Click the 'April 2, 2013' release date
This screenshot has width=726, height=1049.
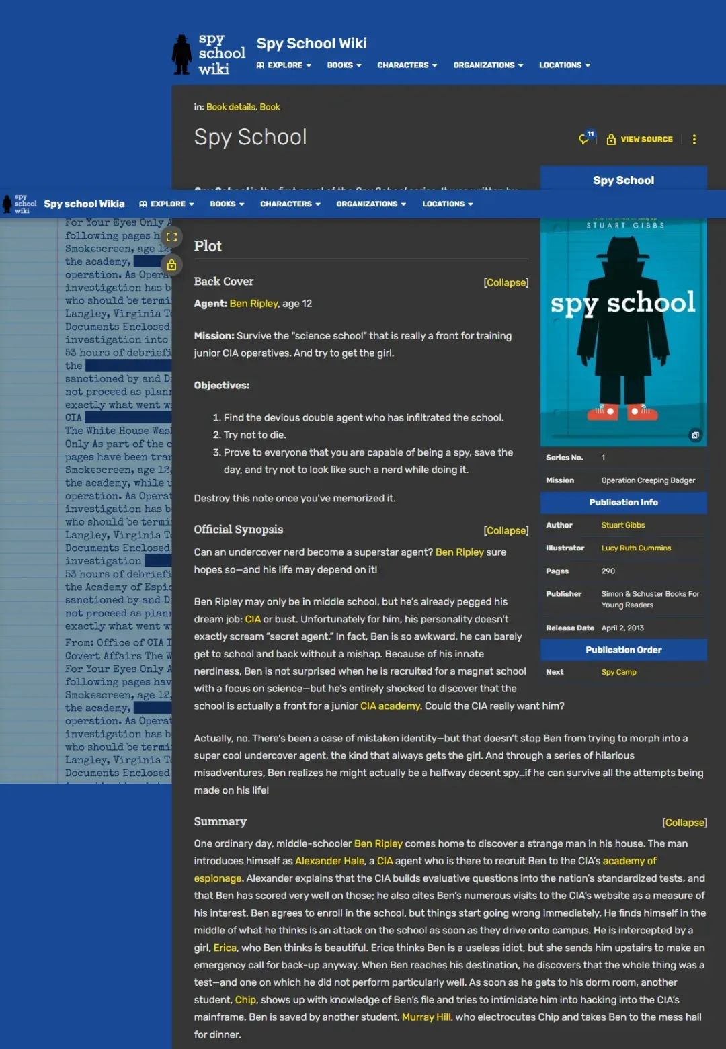(x=622, y=628)
